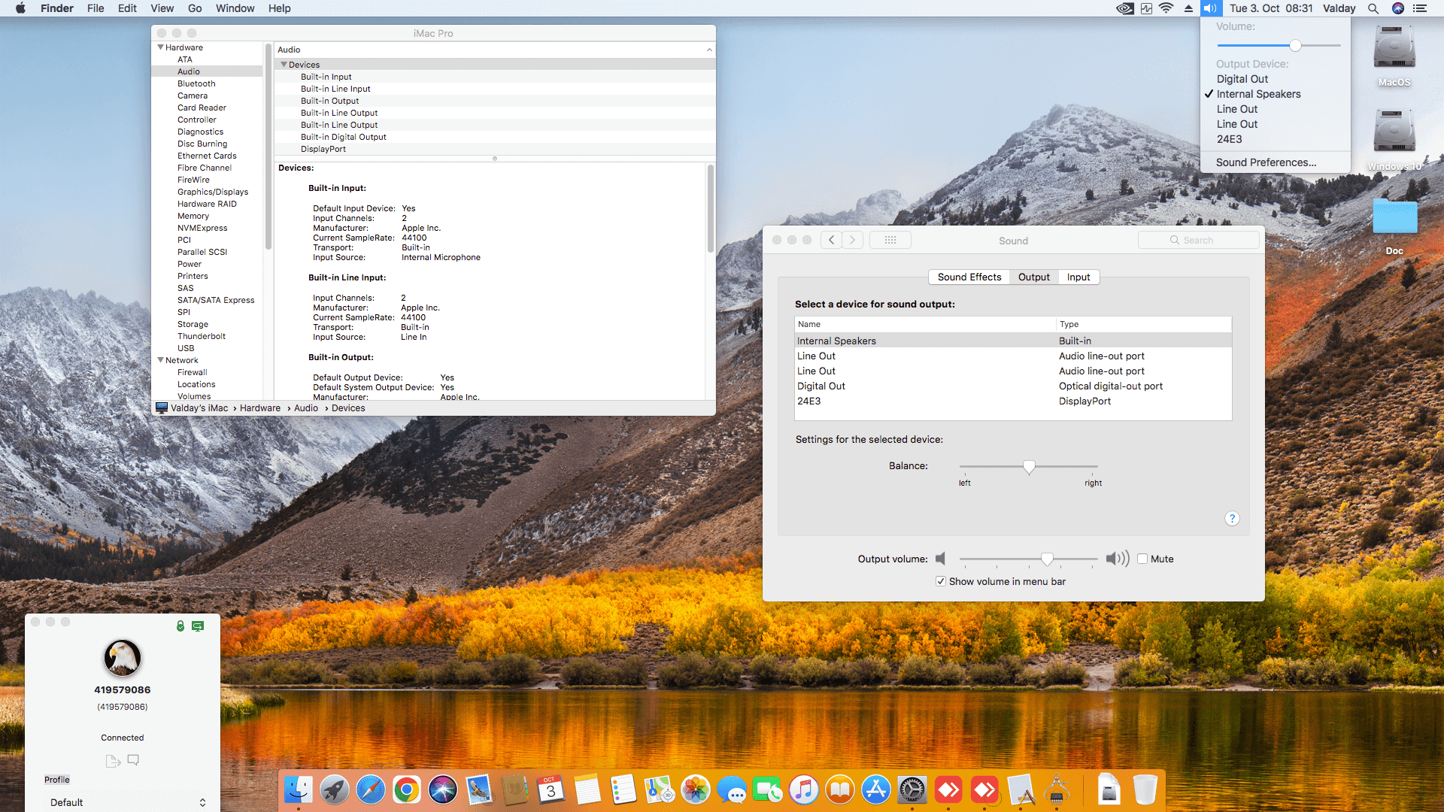The width and height of the screenshot is (1444, 812).
Task: Open the App Store in Dock
Action: pos(876,790)
